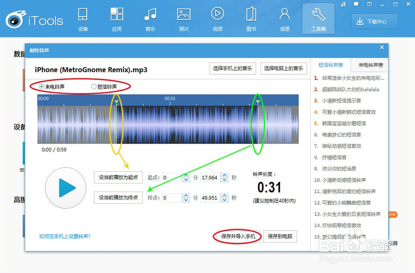Select ringtone 1 非常适合小女生的来电炫彩
The width and height of the screenshot is (415, 273).
point(349,78)
